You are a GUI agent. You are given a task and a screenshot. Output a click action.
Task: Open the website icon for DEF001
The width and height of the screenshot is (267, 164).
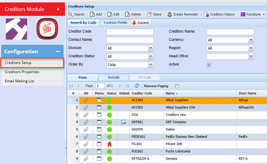click(123, 122)
